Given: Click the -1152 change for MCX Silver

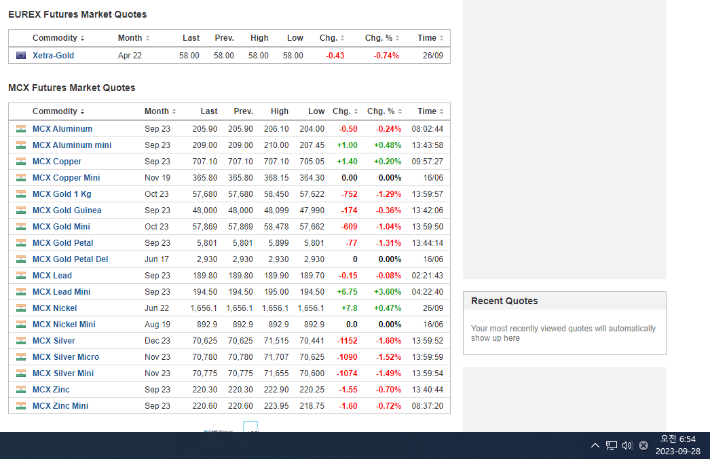Looking at the screenshot, I should [x=348, y=341].
